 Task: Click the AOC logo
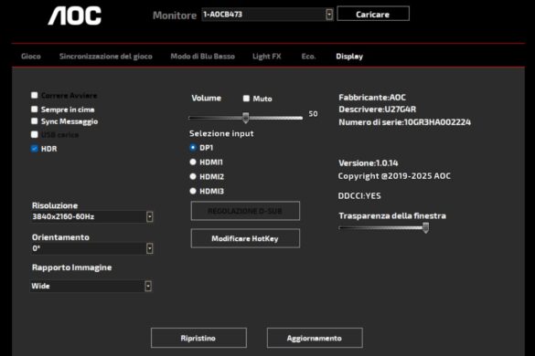75,16
